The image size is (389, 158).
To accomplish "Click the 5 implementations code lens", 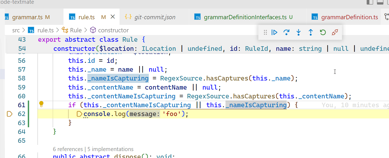I will pos(111,149).
